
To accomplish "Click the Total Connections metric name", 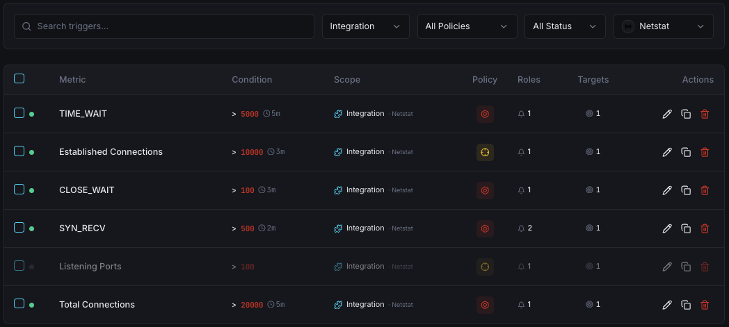I will click(97, 305).
